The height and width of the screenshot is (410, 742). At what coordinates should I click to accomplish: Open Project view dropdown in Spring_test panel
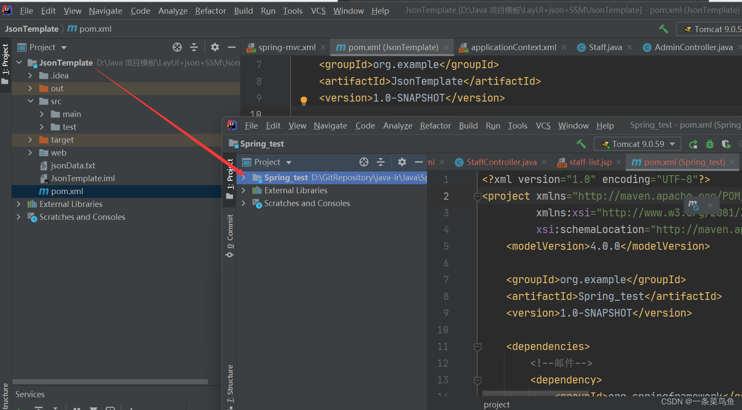289,162
